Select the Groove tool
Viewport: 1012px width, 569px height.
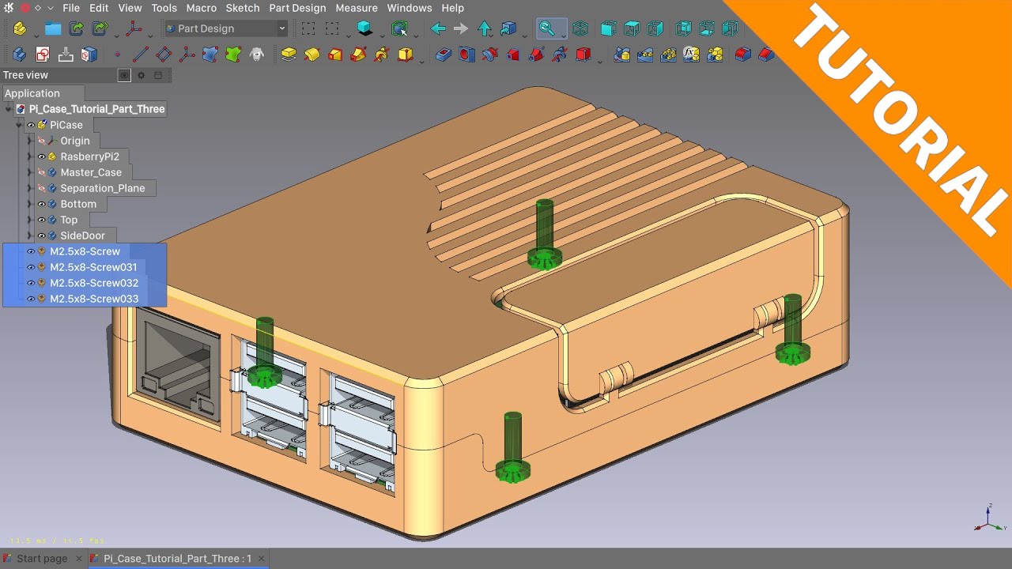(x=490, y=55)
